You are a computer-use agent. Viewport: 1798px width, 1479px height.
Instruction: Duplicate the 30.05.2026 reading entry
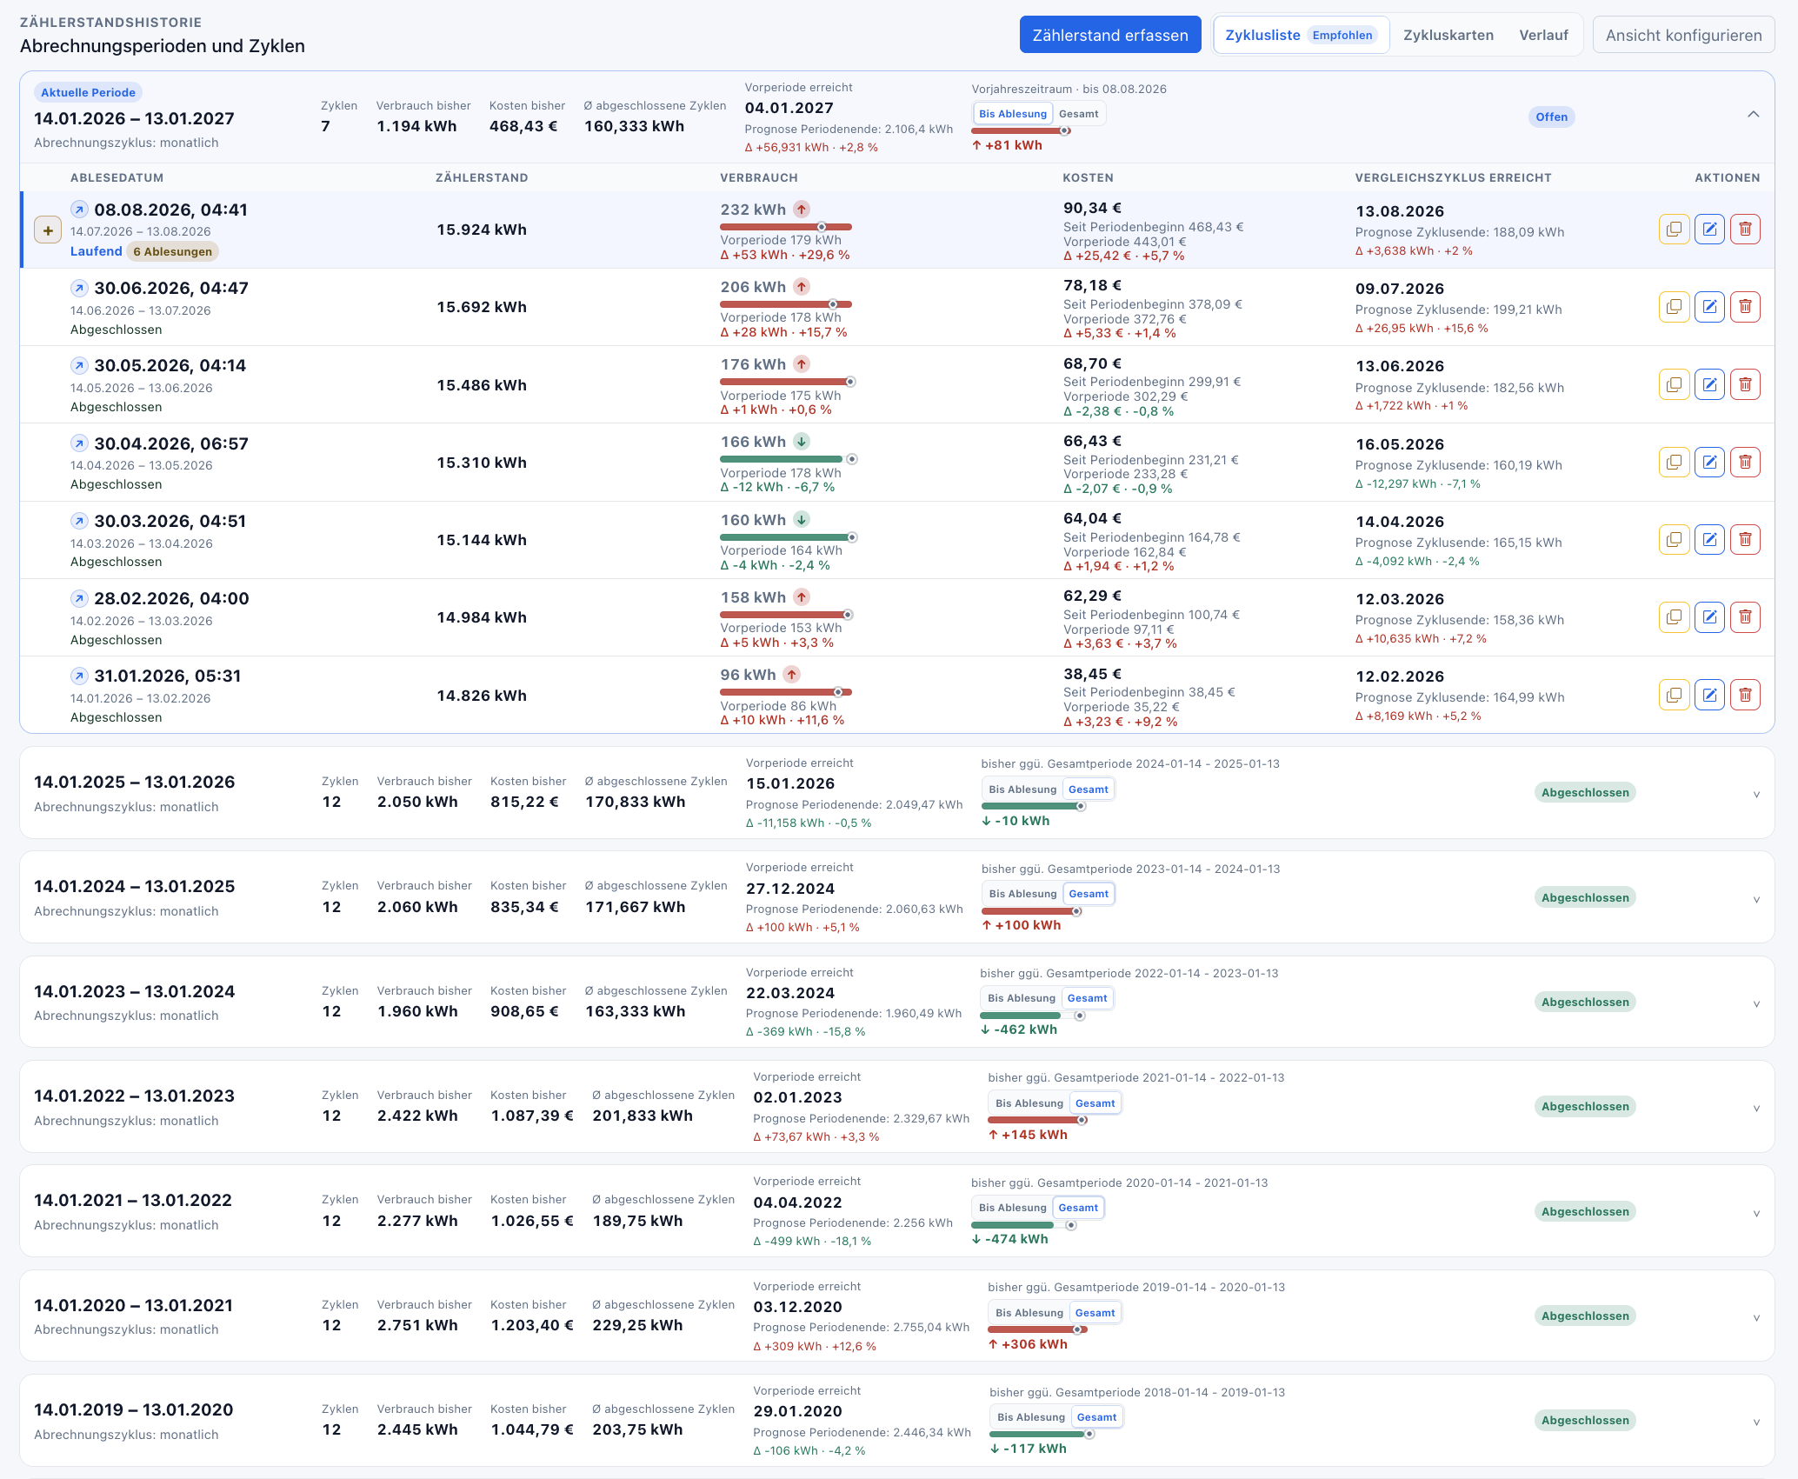pyautogui.click(x=1674, y=384)
